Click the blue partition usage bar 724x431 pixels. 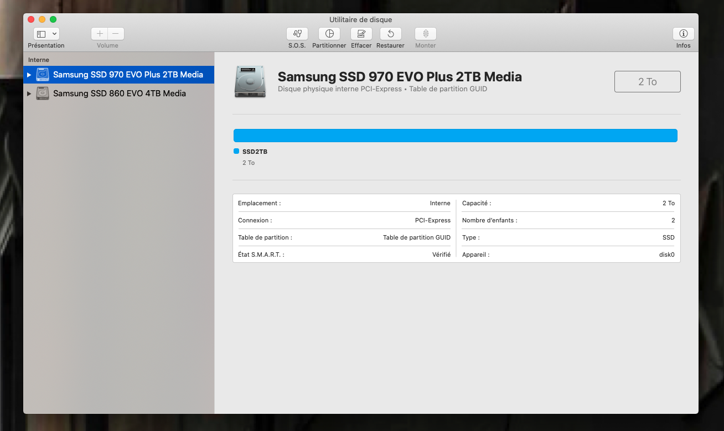(456, 136)
